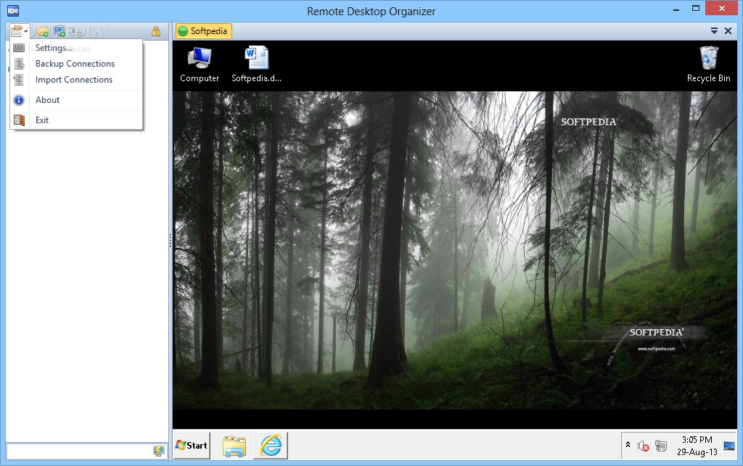
Task: Open the About menu item
Action: click(76, 100)
